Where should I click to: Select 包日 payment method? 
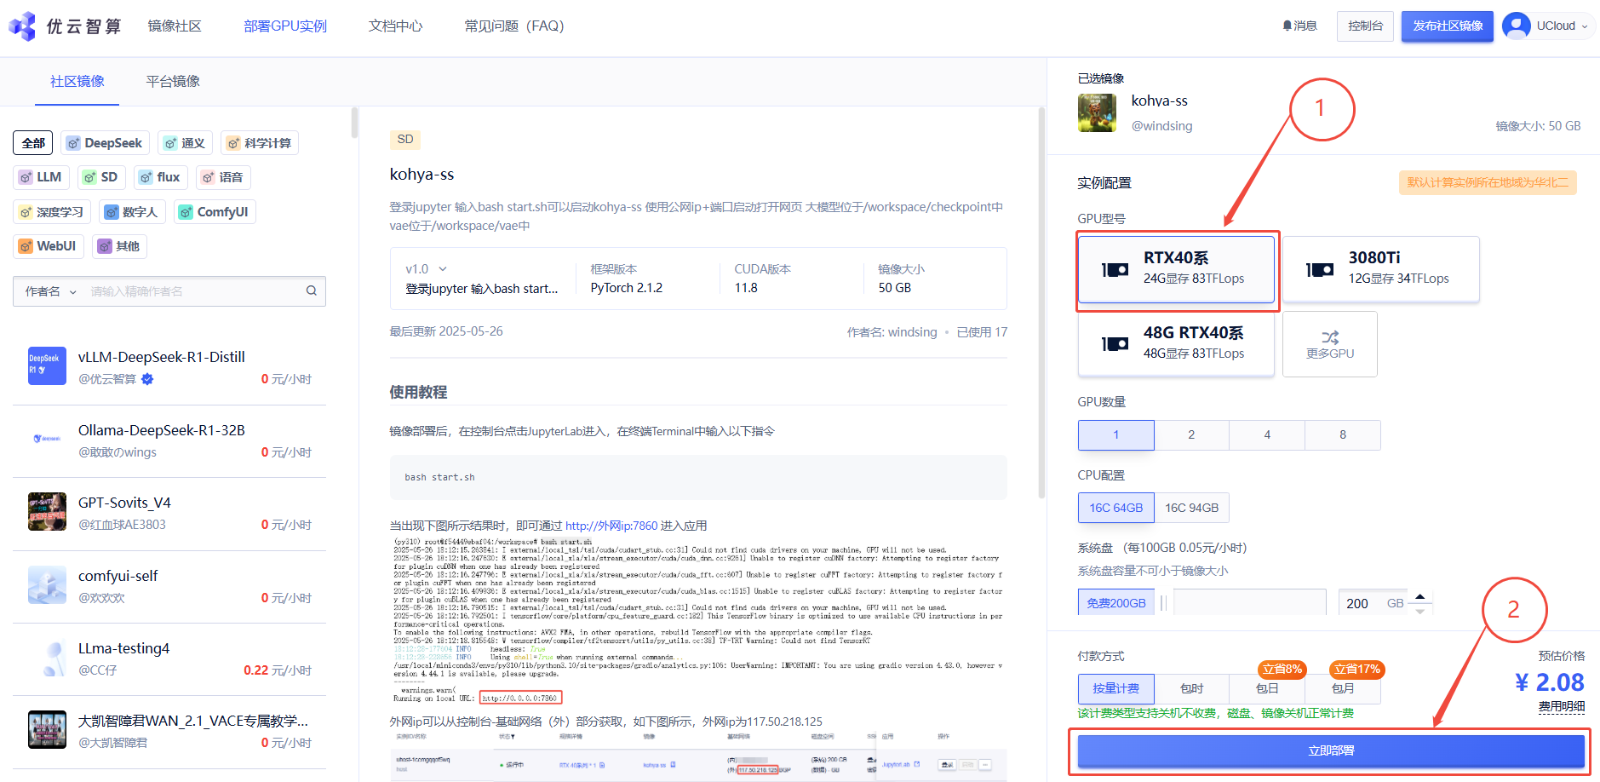pos(1267,688)
